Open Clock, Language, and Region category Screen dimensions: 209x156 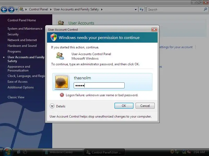pos(26,76)
